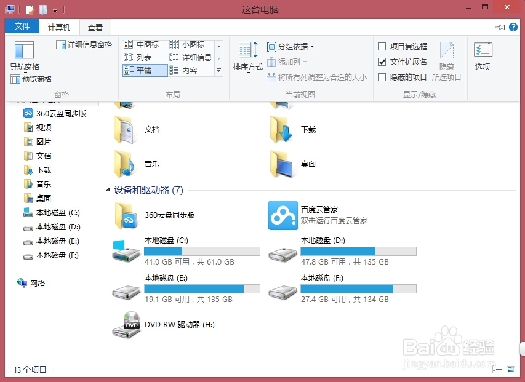525x382 pixels.
Task: Open the 文件 menu
Action: click(22, 26)
